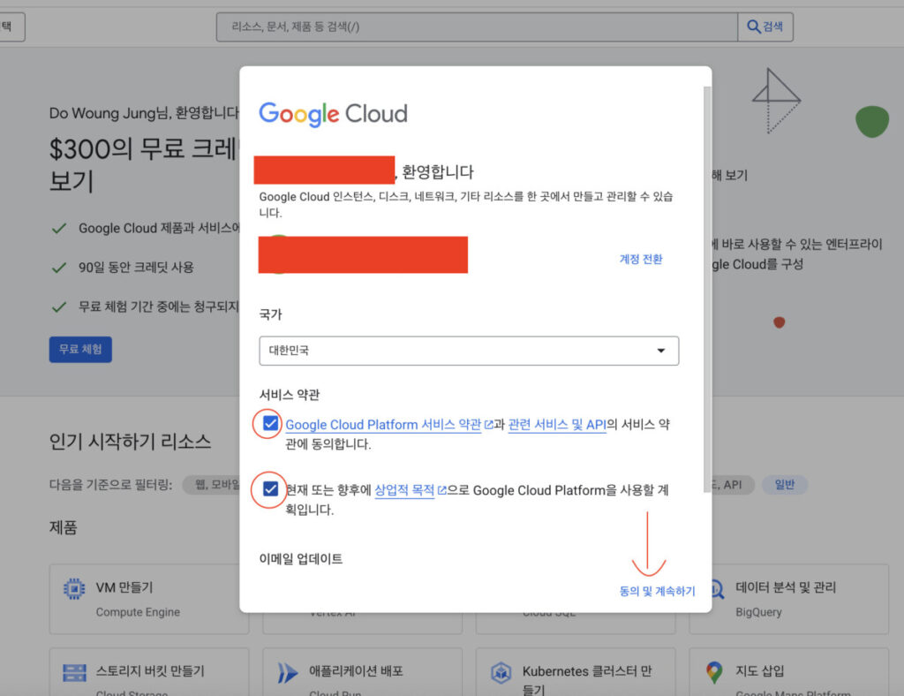The image size is (904, 696).
Task: Click the Google Cloud logo in dialog
Action: [x=333, y=114]
